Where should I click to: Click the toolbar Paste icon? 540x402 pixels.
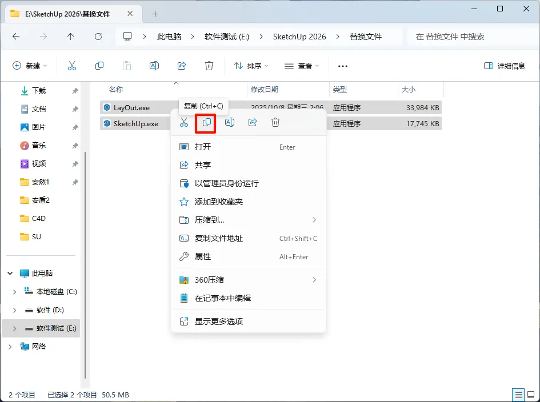click(x=127, y=66)
